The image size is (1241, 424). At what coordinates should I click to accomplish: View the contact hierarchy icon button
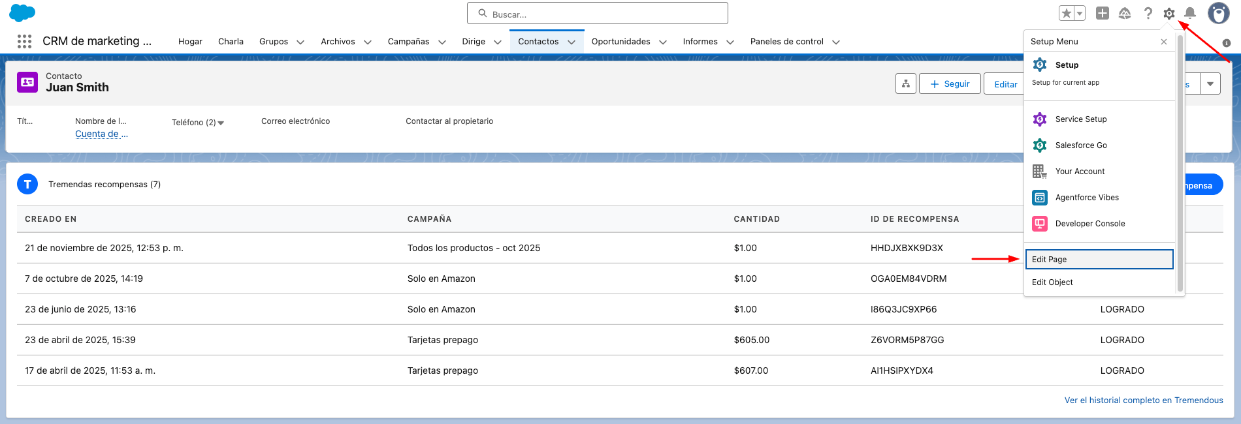coord(905,83)
